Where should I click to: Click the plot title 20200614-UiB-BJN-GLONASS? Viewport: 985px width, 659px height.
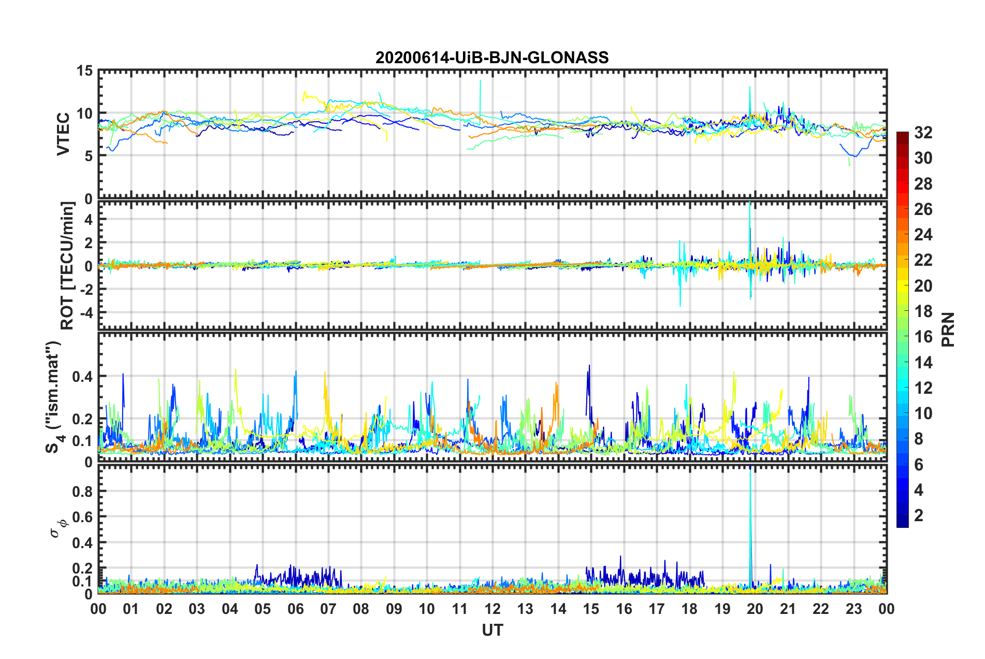tap(492, 58)
